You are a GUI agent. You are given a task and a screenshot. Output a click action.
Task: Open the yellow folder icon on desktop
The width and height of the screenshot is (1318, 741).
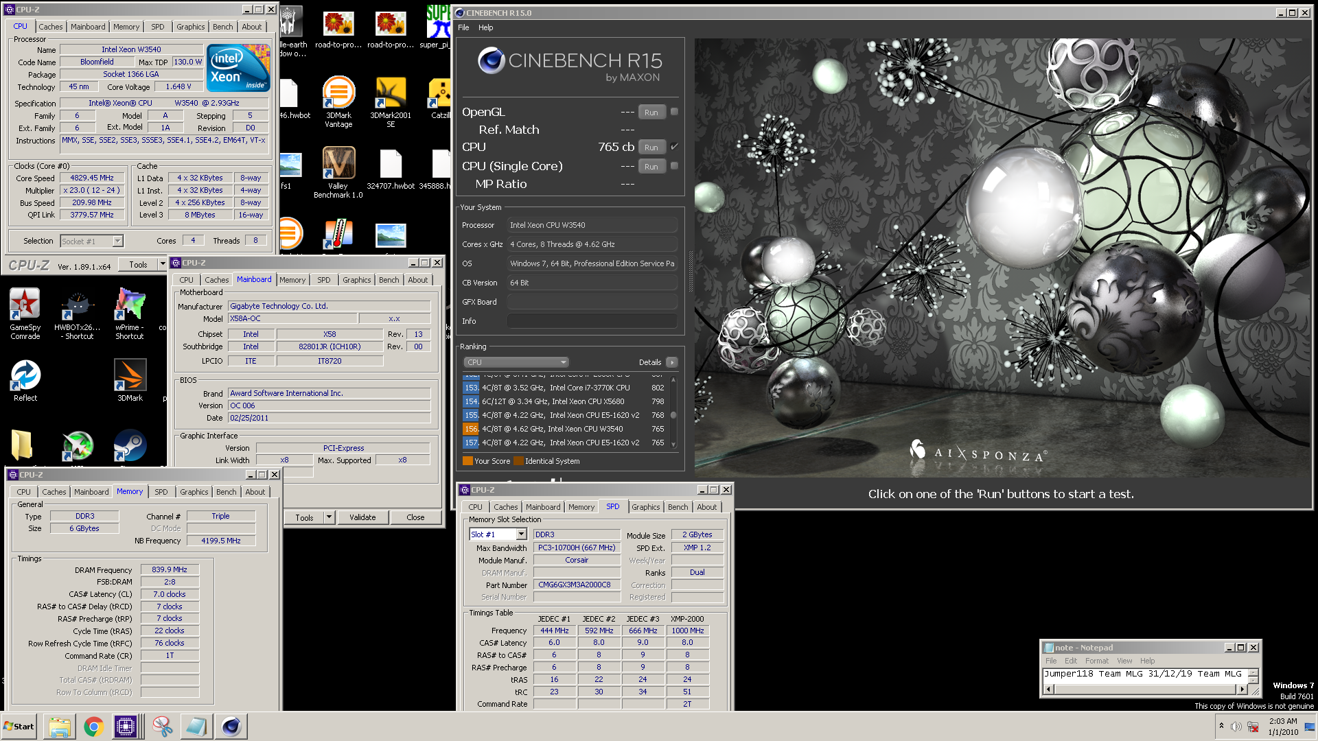pos(22,445)
